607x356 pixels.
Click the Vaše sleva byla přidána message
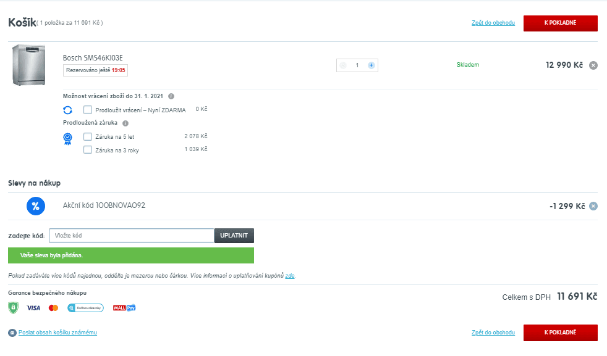pos(131,255)
